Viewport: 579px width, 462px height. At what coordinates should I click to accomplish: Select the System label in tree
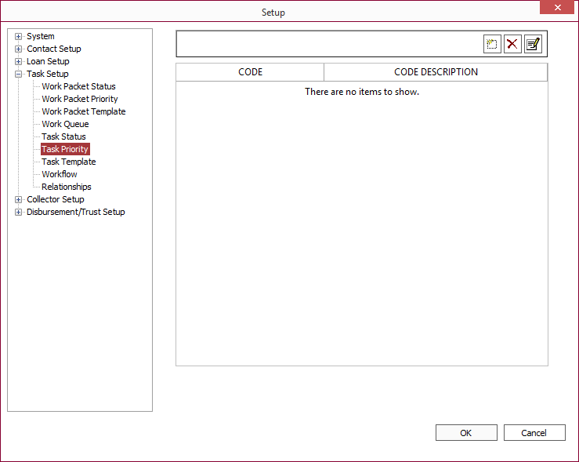(41, 36)
